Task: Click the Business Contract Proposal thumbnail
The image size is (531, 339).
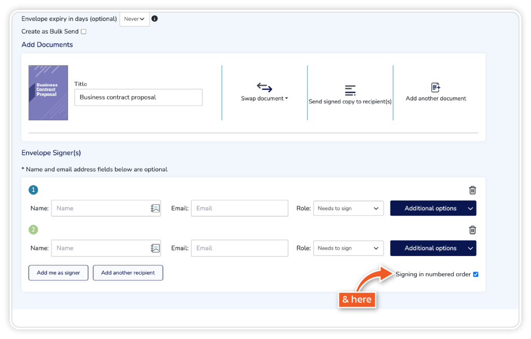Action: tap(48, 93)
